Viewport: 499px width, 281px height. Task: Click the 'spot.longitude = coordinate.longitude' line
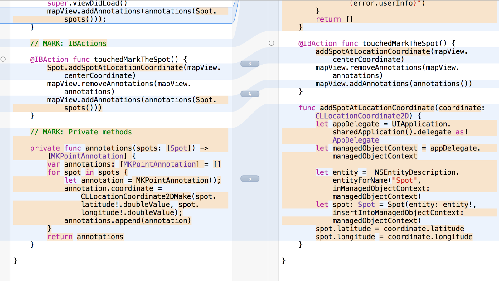coord(394,237)
